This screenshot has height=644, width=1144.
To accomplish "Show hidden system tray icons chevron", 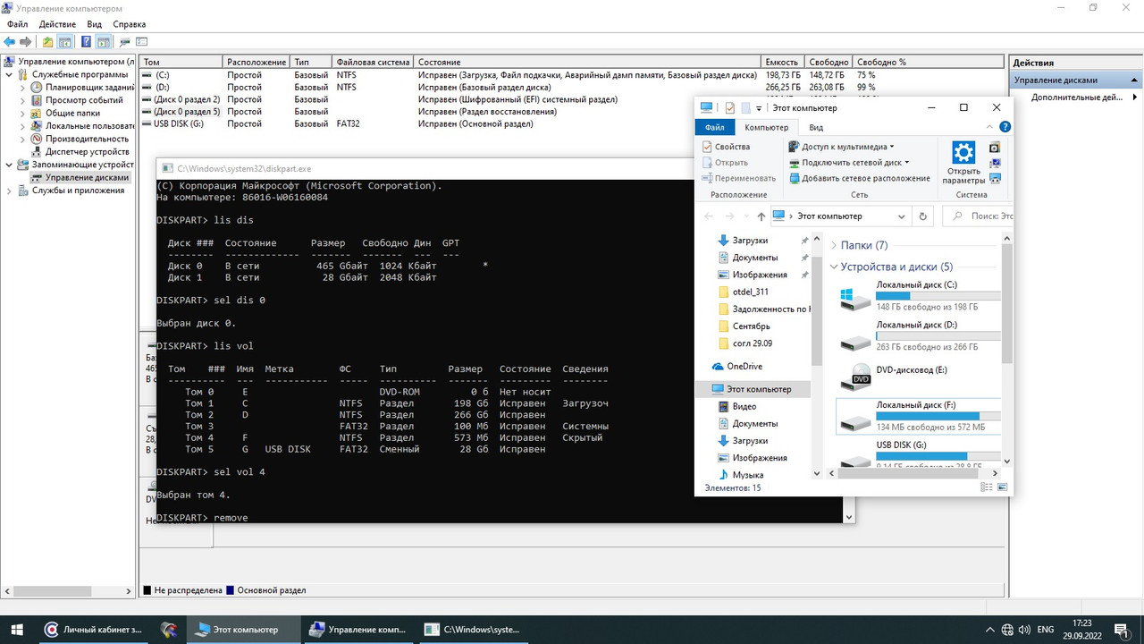I will coord(990,630).
